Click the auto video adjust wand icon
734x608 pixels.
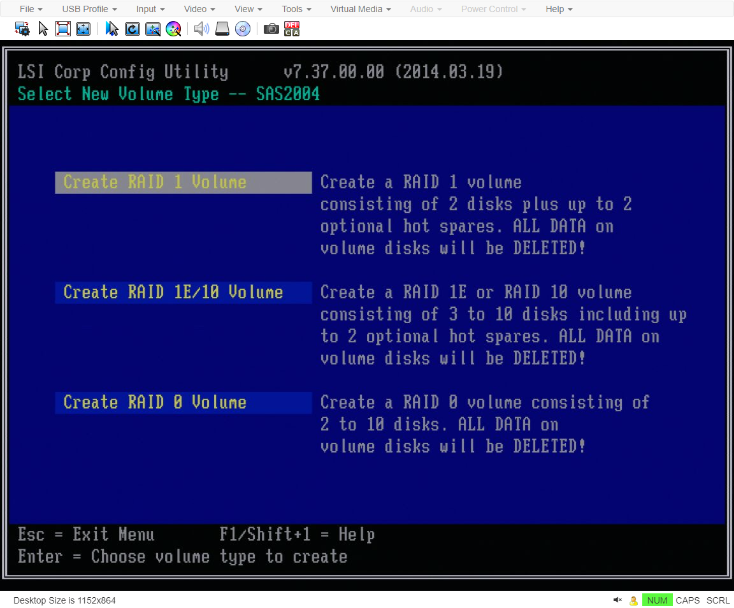[153, 29]
